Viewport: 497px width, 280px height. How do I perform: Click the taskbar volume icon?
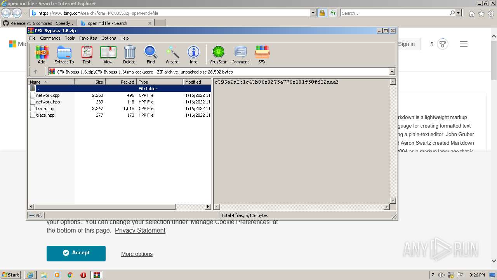441,275
